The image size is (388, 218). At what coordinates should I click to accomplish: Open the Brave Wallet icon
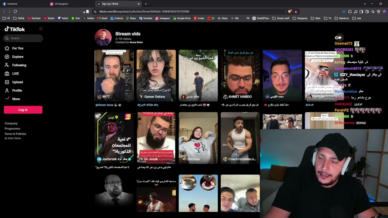[x=367, y=12]
